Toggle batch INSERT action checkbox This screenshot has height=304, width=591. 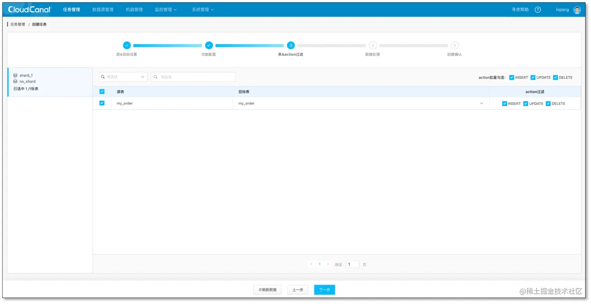(512, 77)
